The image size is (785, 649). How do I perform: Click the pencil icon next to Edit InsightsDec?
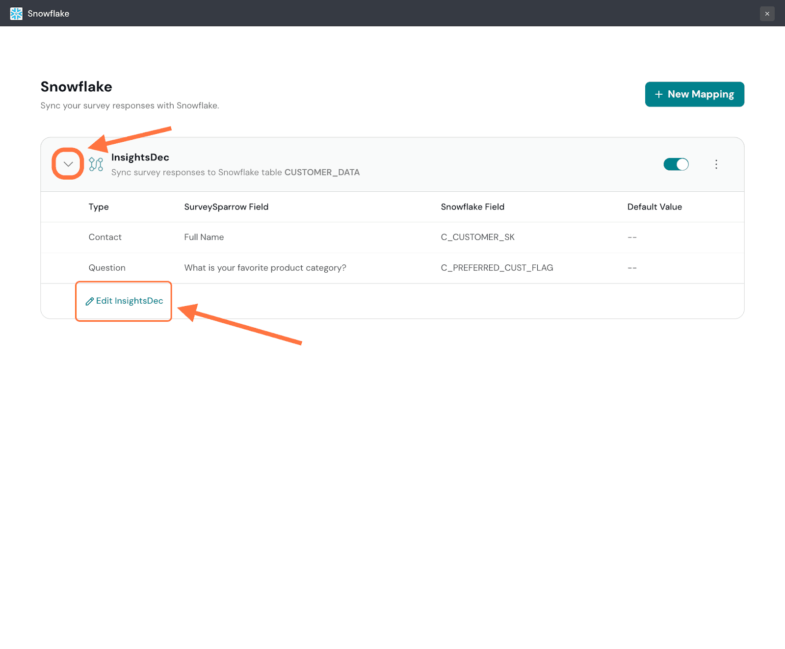90,301
